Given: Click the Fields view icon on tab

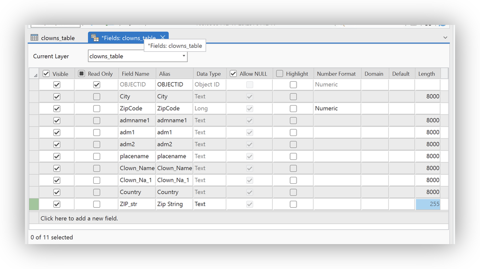Looking at the screenshot, I should (95, 38).
